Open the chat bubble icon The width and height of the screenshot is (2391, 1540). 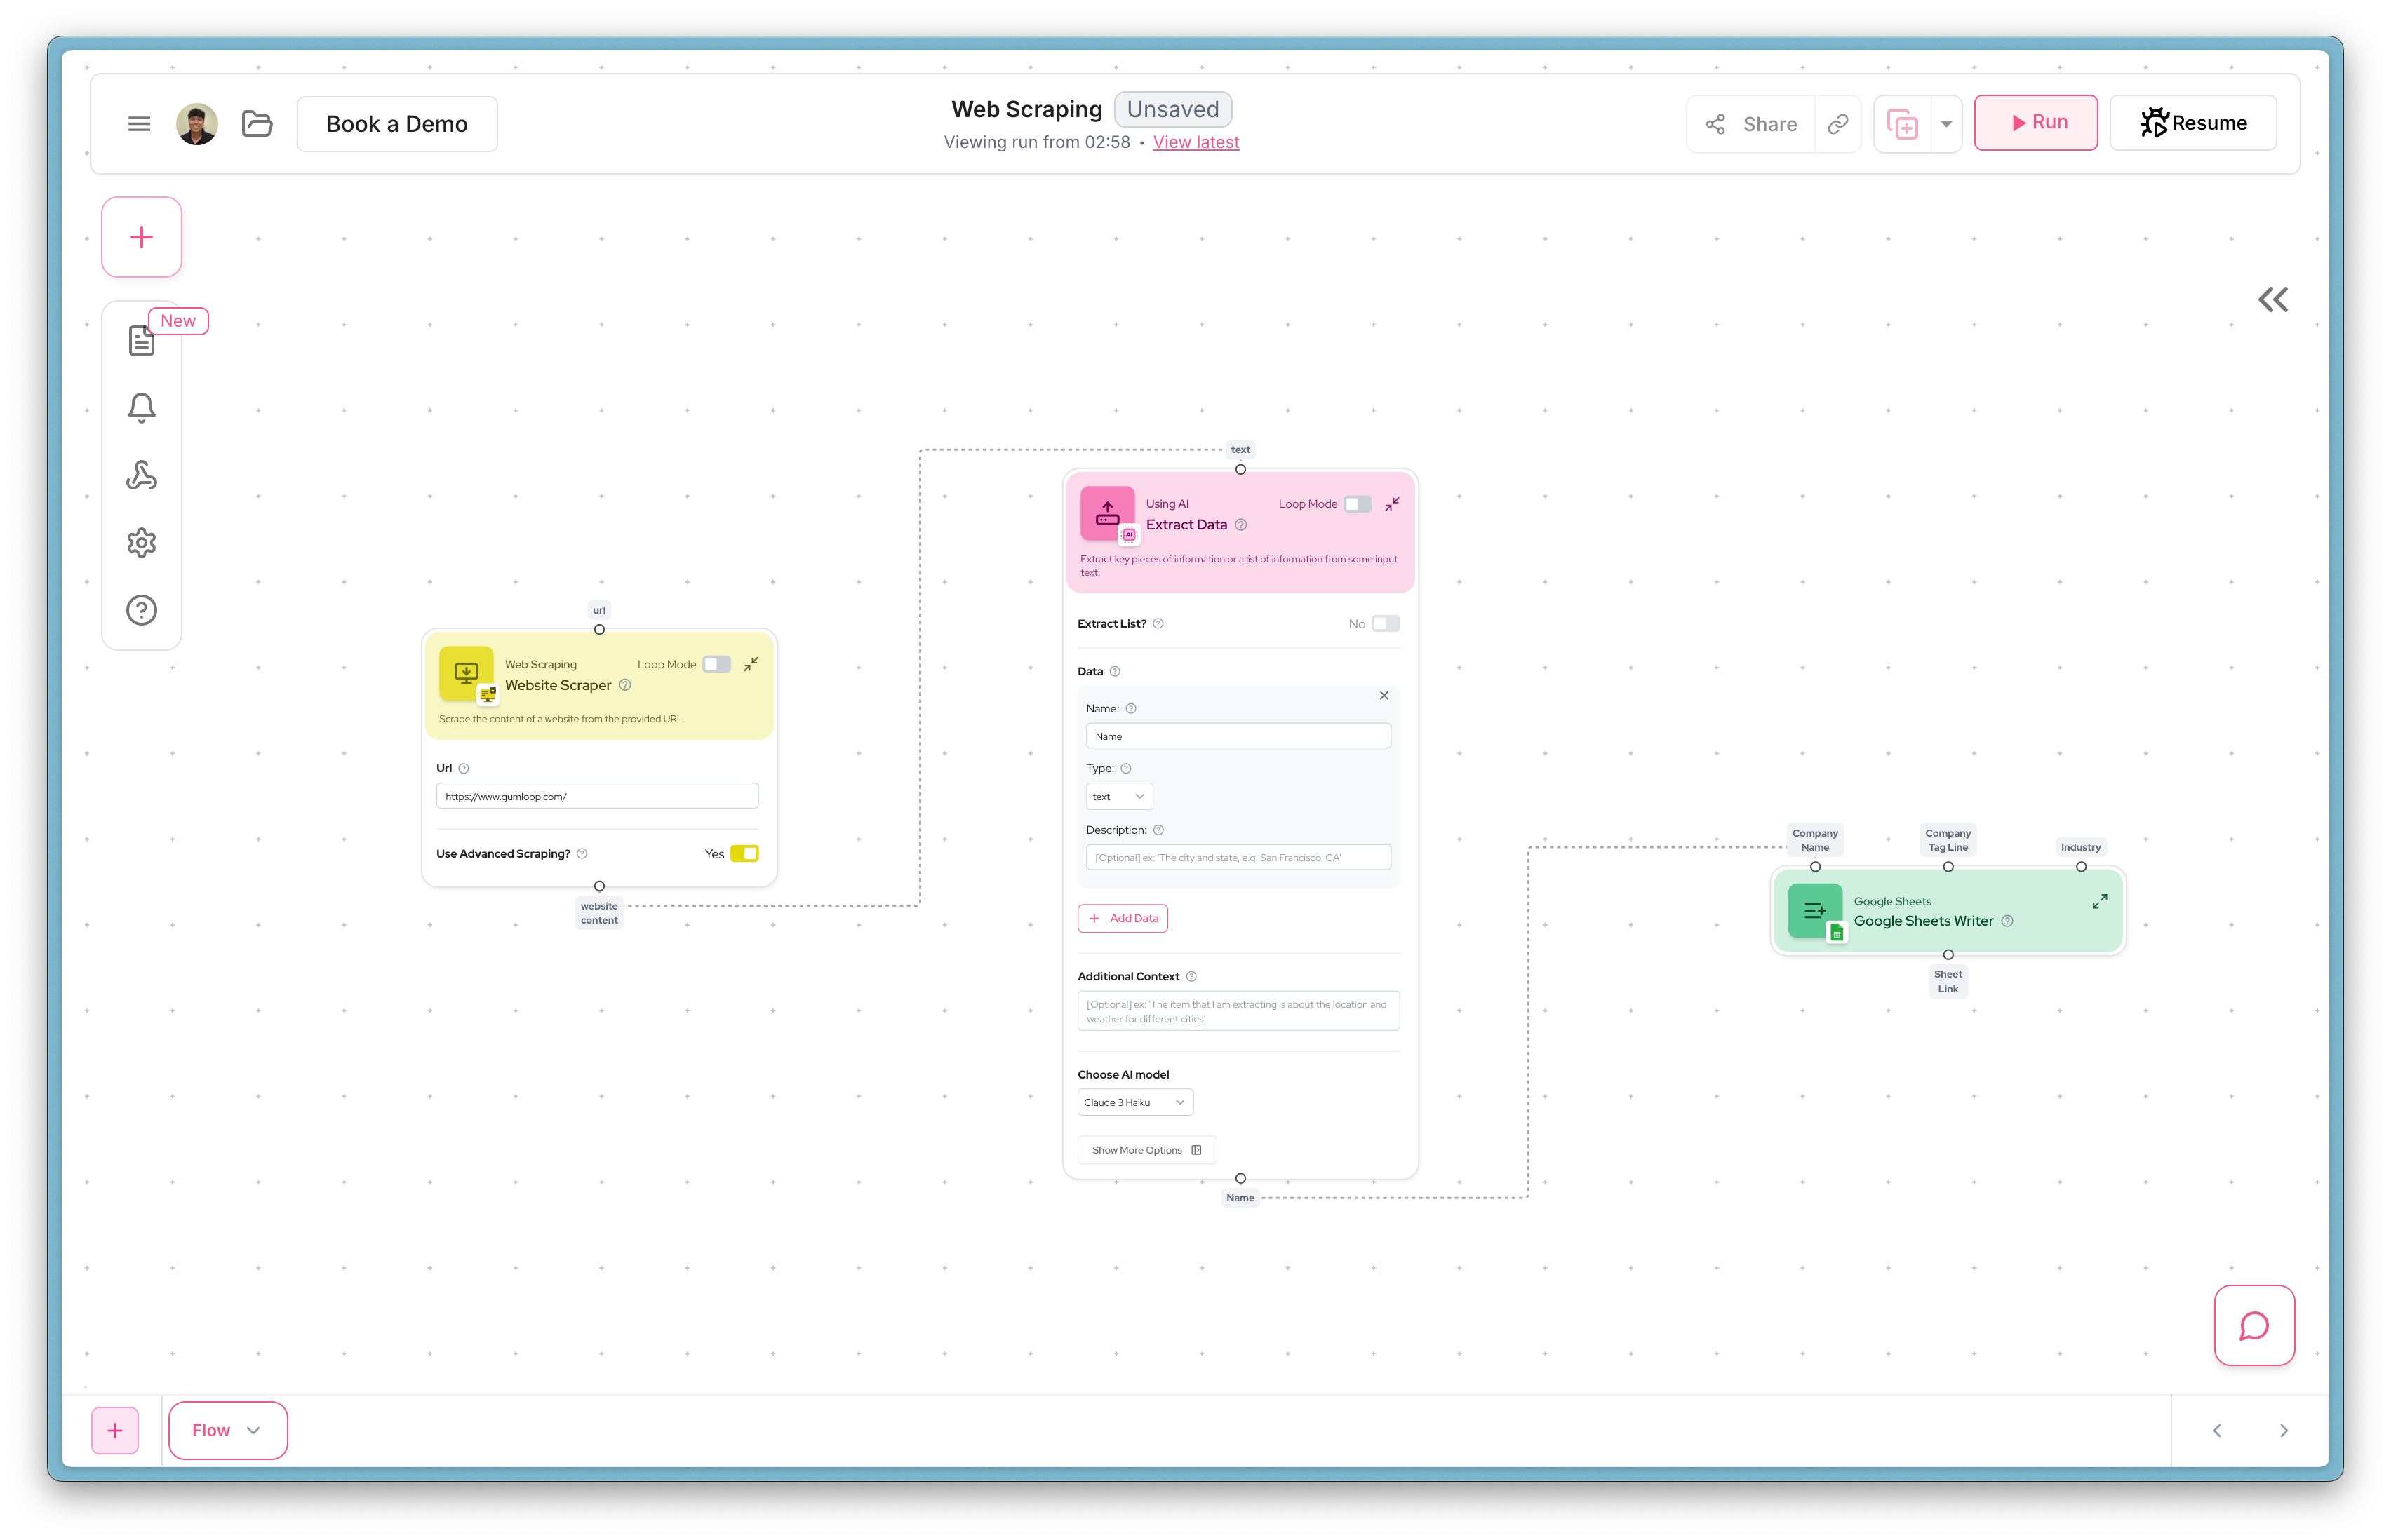click(2253, 1326)
